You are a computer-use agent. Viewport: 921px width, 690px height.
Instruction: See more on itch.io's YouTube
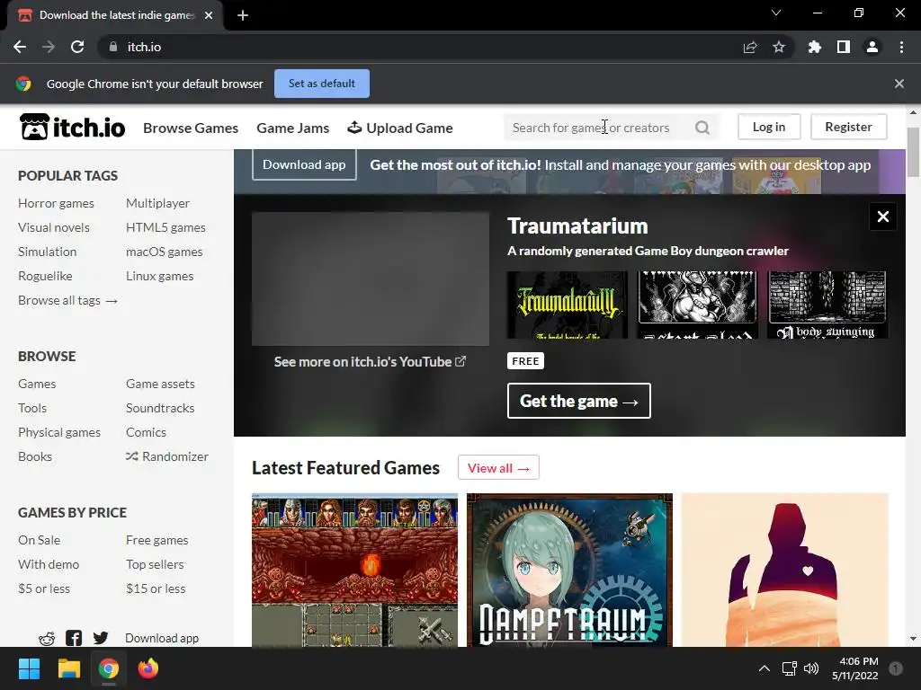370,362
